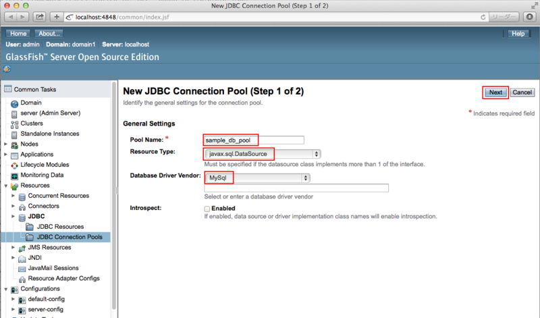Open the Database Driver Vendor dropdown
The width and height of the screenshot is (540, 318).
257,178
